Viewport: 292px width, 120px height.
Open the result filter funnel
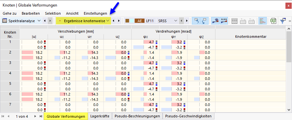(283, 21)
